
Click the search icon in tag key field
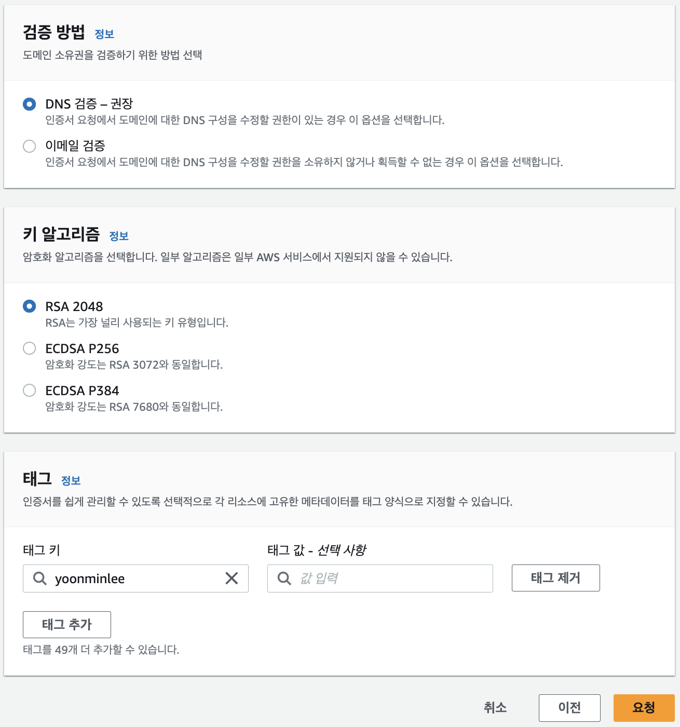coord(40,578)
